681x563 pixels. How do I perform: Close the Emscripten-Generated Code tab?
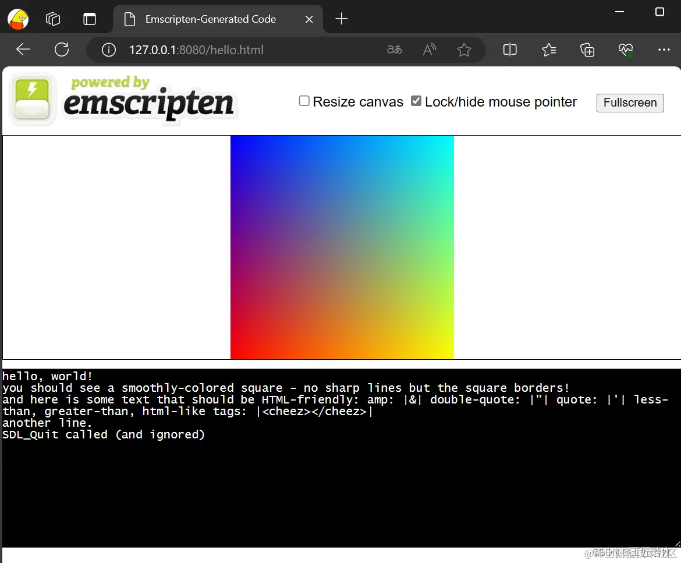point(309,19)
